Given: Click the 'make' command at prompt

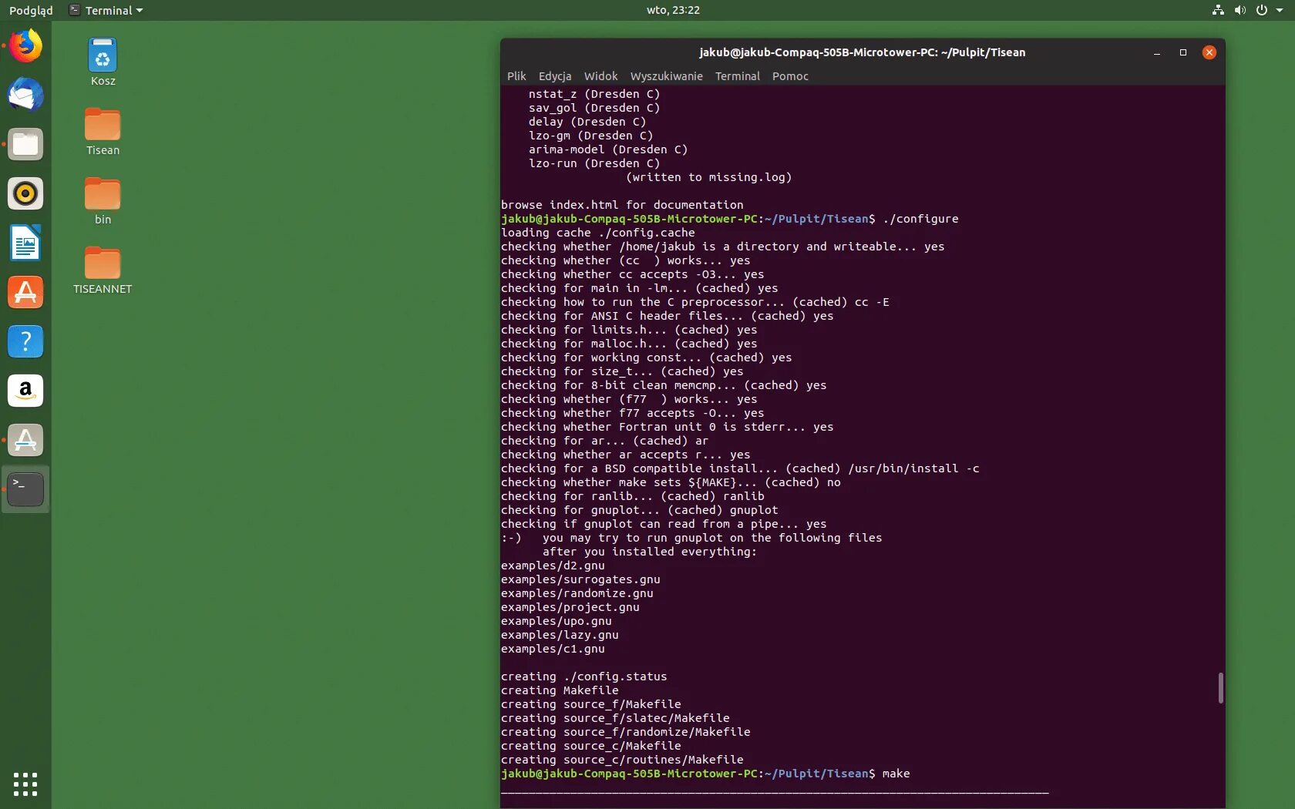Looking at the screenshot, I should point(896,774).
